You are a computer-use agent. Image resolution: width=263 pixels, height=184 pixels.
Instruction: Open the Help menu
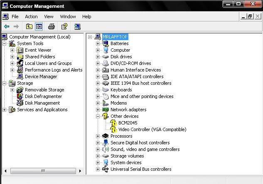click(x=86, y=17)
